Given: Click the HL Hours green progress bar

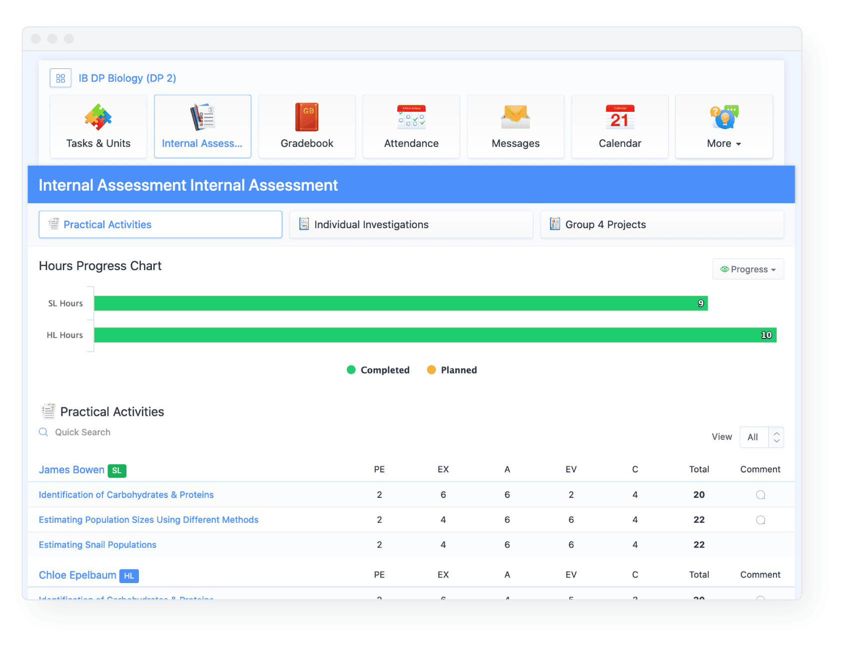Looking at the screenshot, I should point(435,335).
